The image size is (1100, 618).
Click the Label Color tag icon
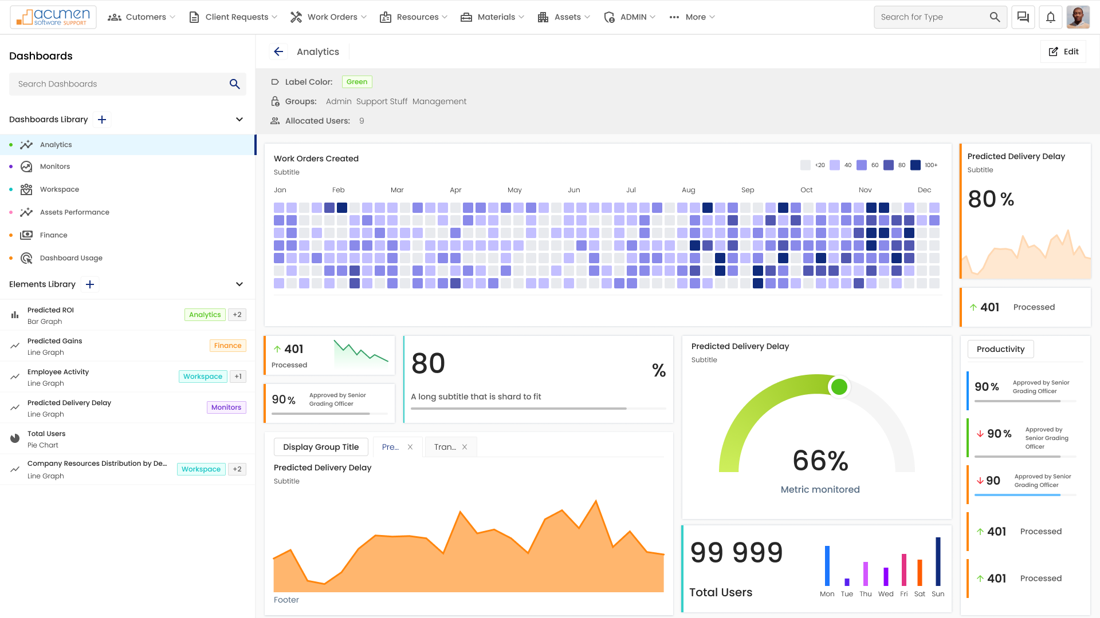275,82
